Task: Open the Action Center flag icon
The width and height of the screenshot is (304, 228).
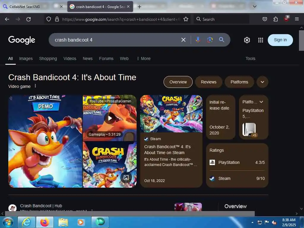Action: [267, 222]
